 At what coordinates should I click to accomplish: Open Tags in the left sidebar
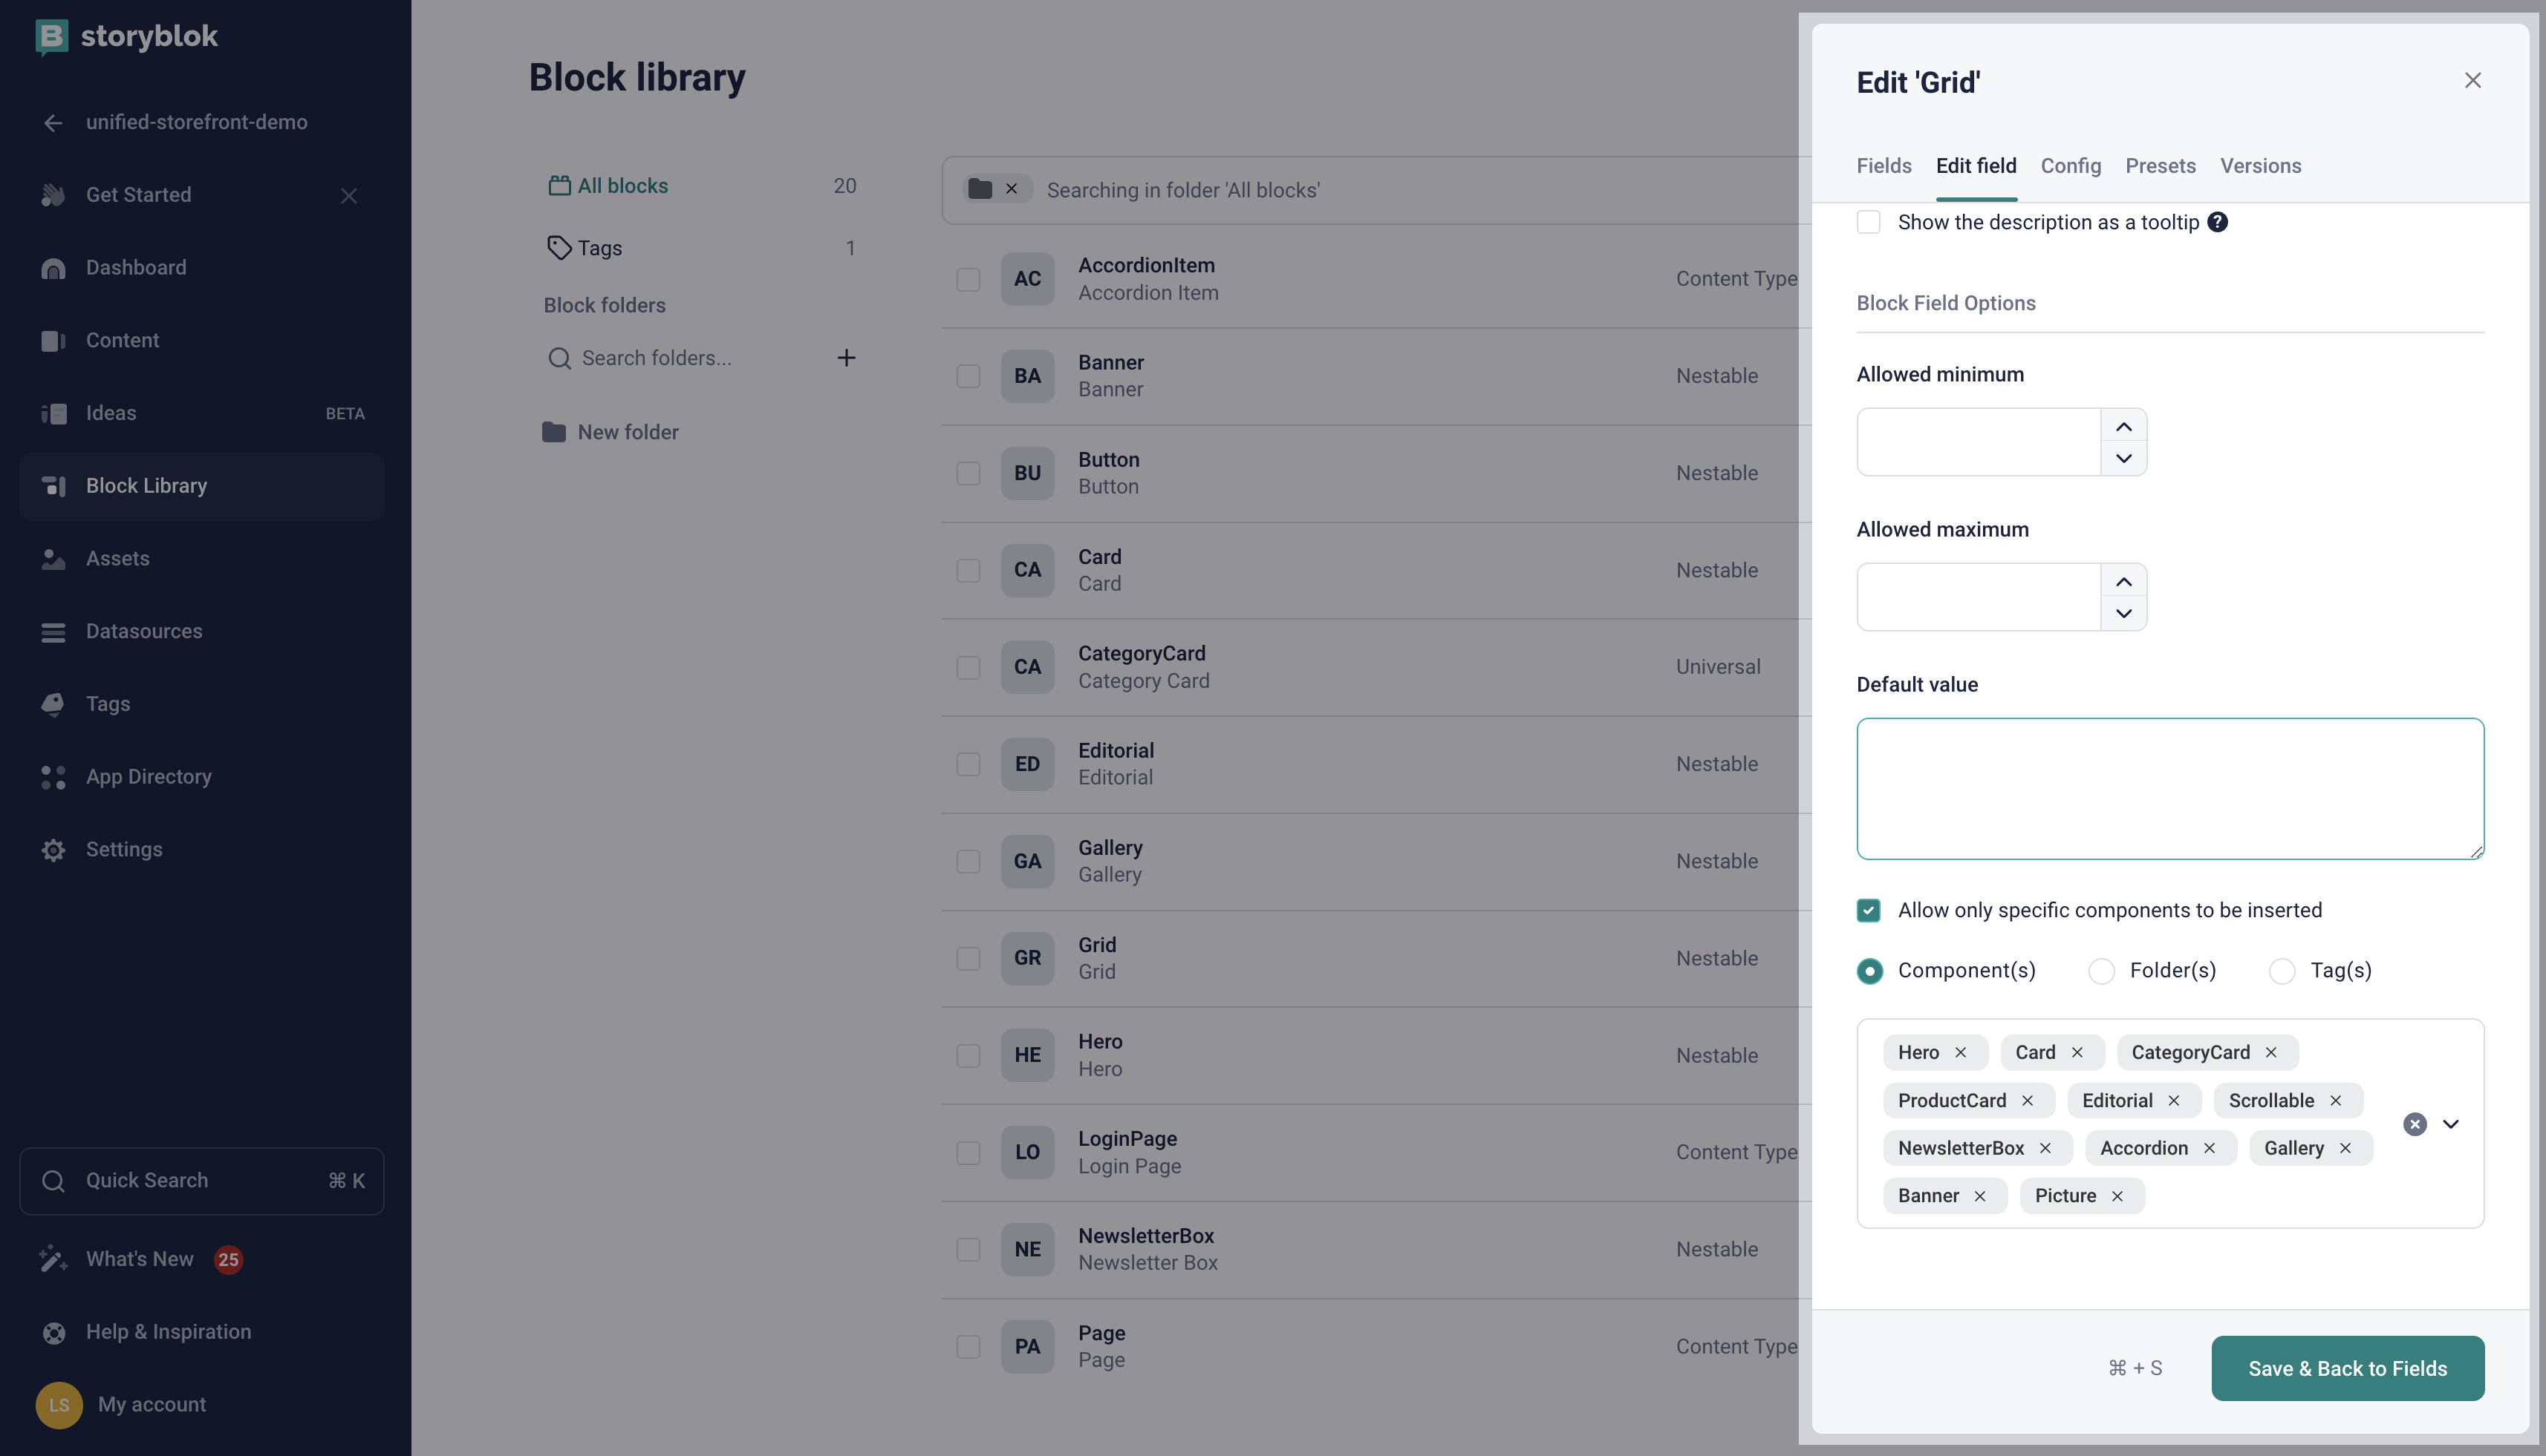201,704
